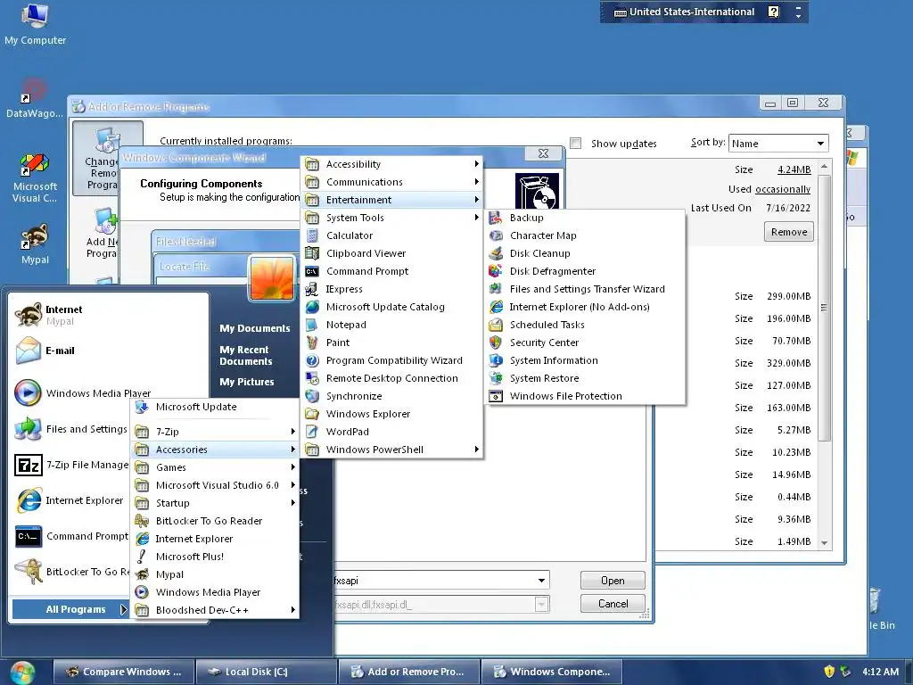Open Clipboard Viewer
This screenshot has width=913, height=685.
click(x=392, y=253)
